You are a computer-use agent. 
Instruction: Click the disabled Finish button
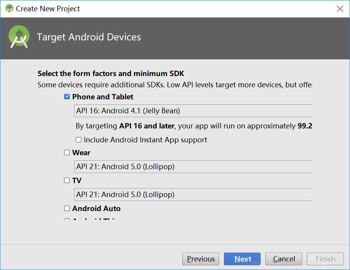click(325, 259)
